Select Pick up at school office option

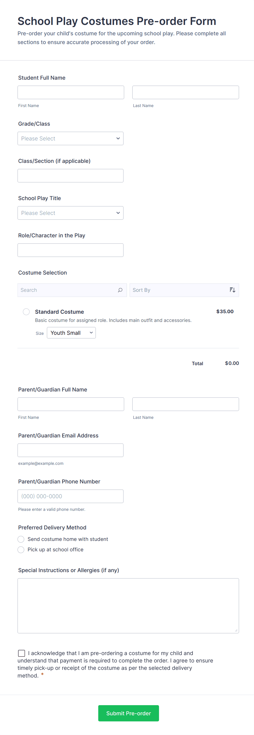pyautogui.click(x=21, y=549)
